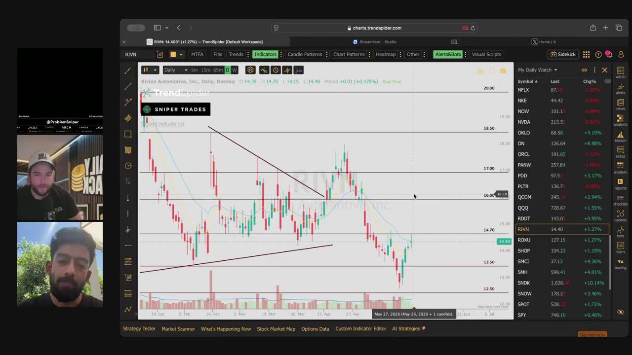This screenshot has width=632, height=355.
Task: Switch to the StreamYard Studio browser tab
Action: click(374, 42)
